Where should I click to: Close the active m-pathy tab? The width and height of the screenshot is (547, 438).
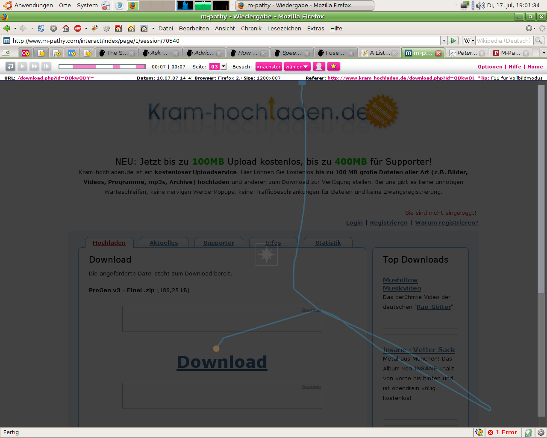tap(438, 53)
